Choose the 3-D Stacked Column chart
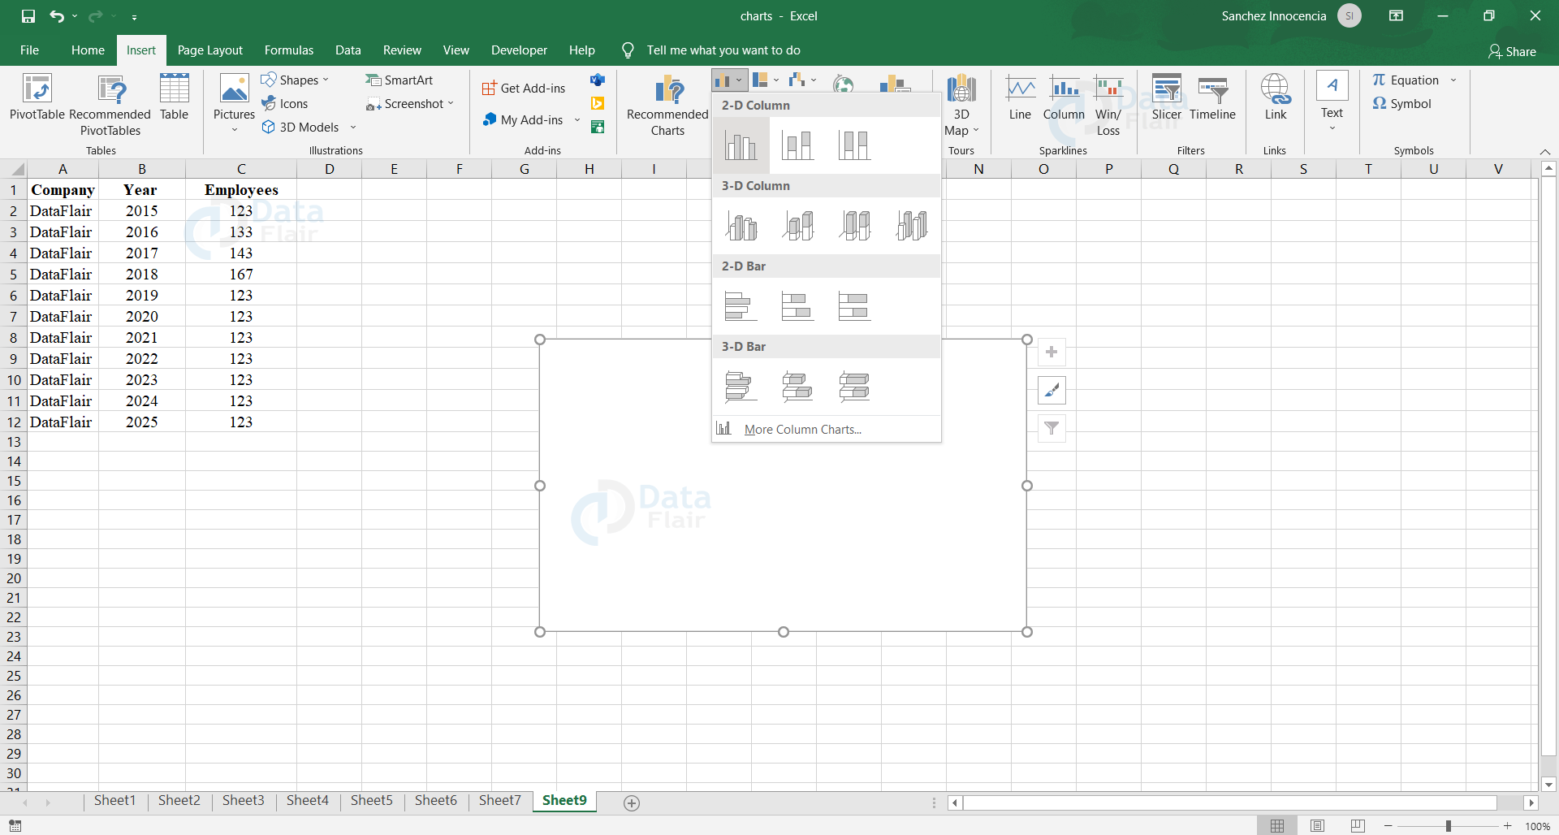Image resolution: width=1559 pixels, height=835 pixels. point(797,226)
